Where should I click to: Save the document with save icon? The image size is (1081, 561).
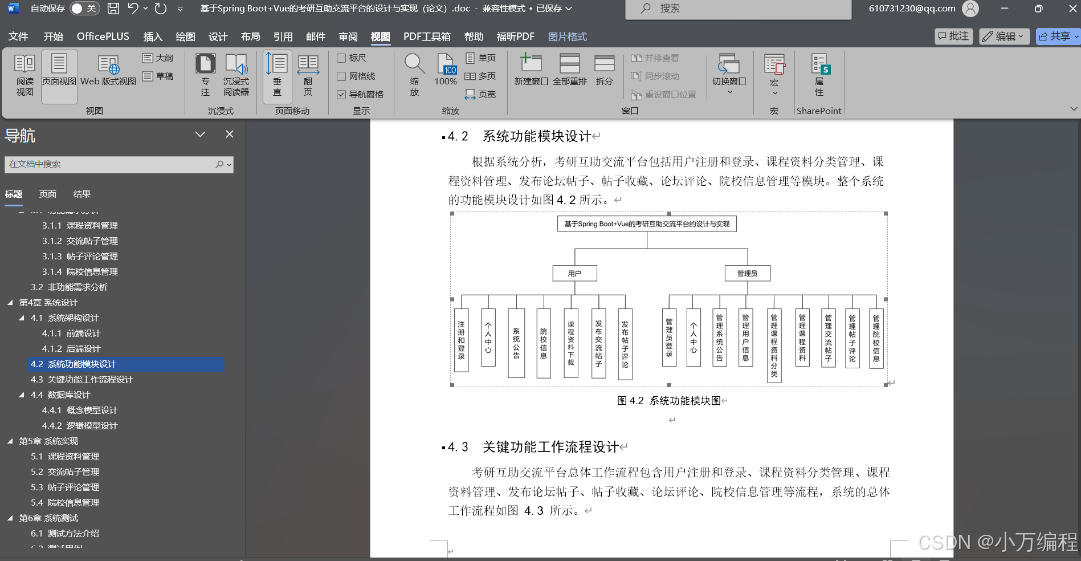(113, 9)
